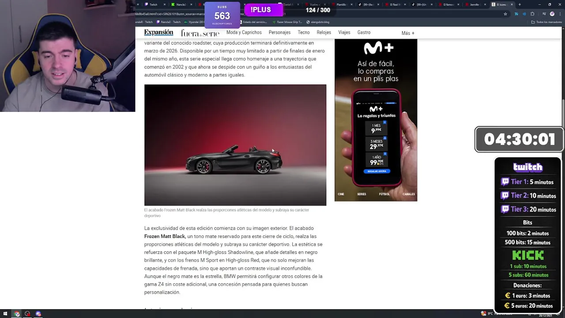Click the 563 subs counter overlay
Viewport: 565px width, 318px height.
(x=222, y=15)
